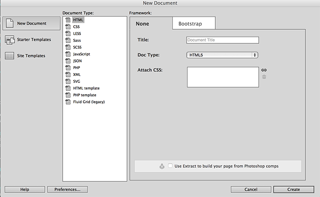Viewport: 320px width, 197px height.
Task: Pick the SVG document icon
Action: pyautogui.click(x=68, y=81)
